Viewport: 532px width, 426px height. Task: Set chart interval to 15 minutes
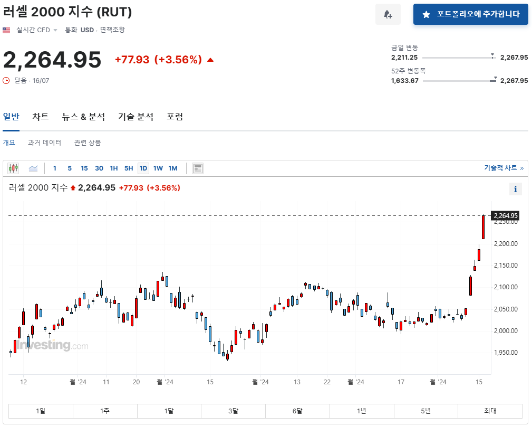84,168
